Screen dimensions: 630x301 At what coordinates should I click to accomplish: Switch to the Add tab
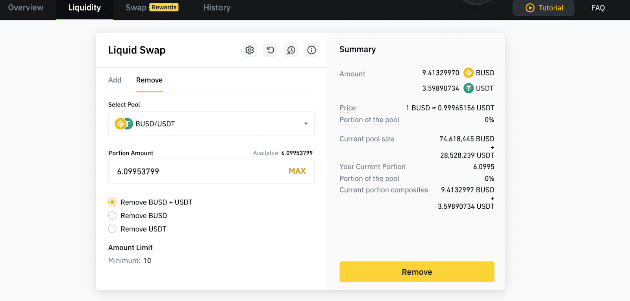[115, 80]
